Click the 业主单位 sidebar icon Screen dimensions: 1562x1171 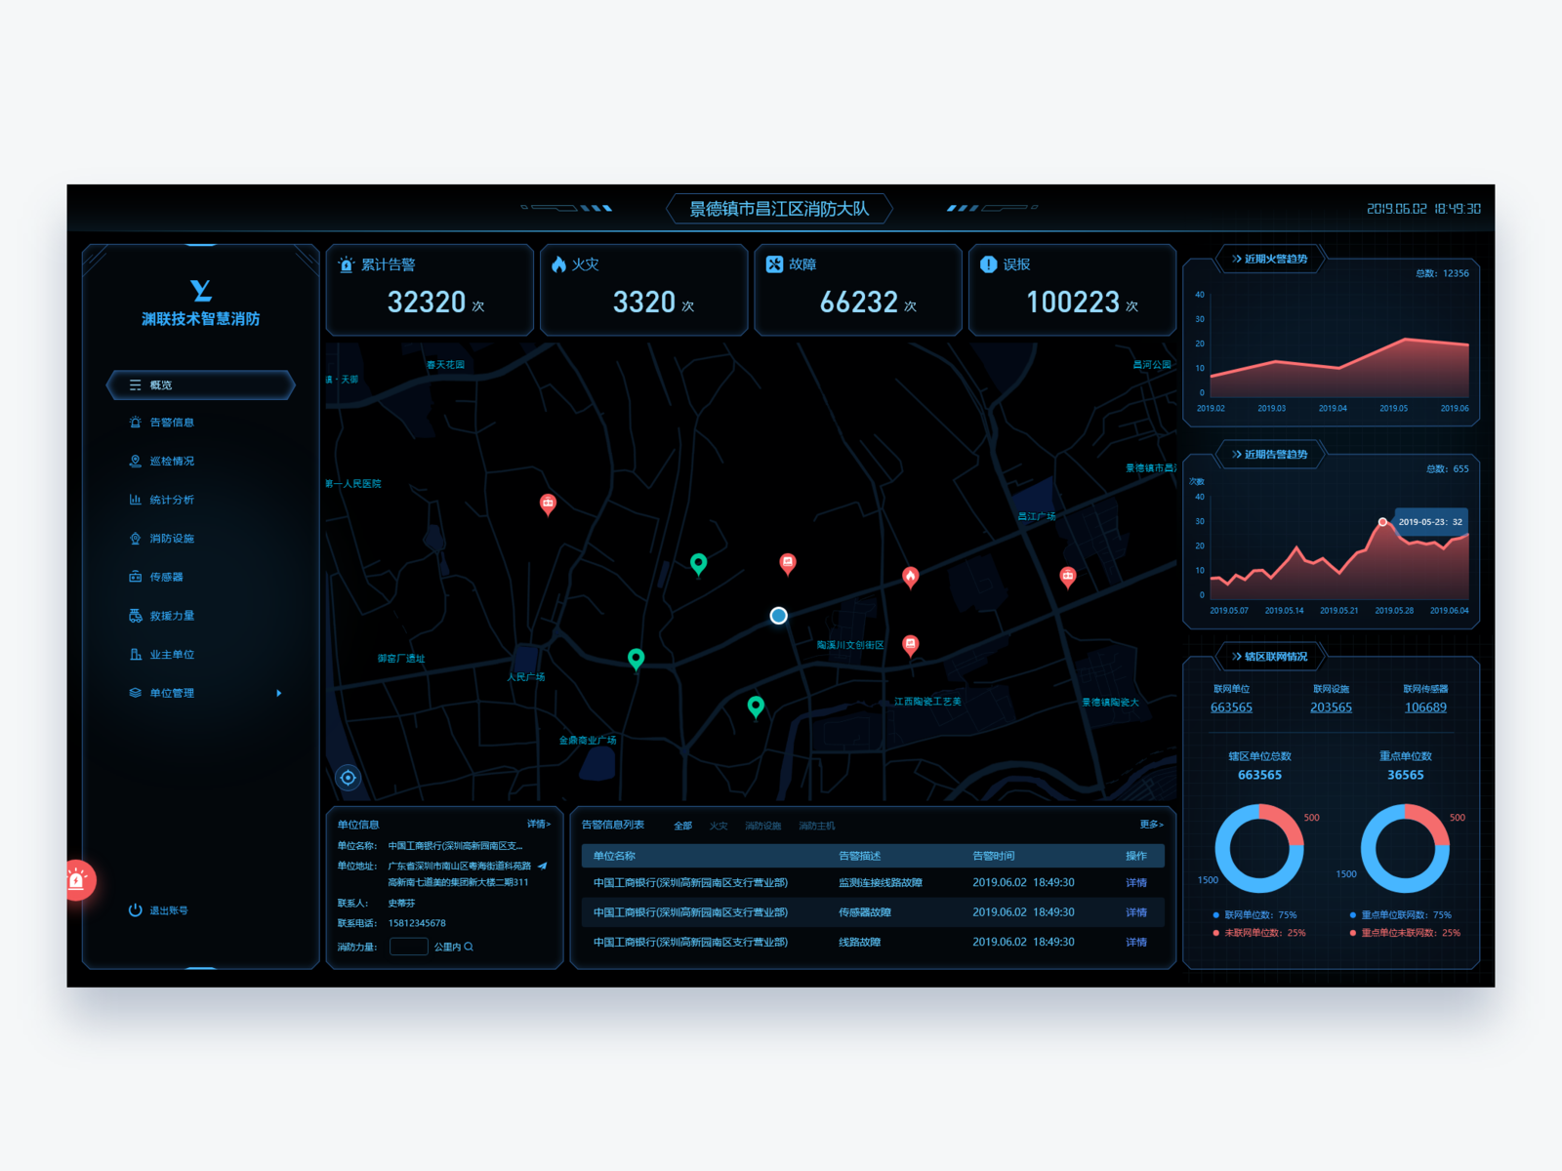click(x=136, y=655)
